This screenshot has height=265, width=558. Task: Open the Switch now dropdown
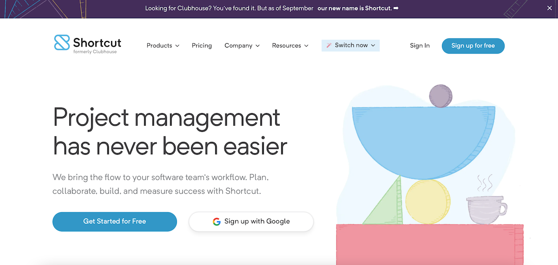coord(351,45)
